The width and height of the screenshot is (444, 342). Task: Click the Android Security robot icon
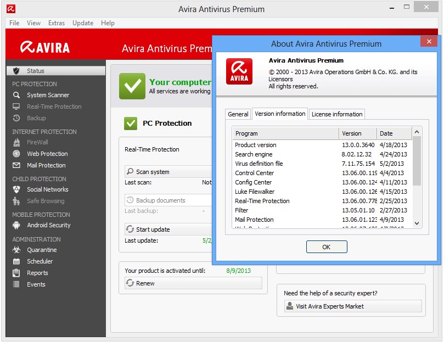16,225
